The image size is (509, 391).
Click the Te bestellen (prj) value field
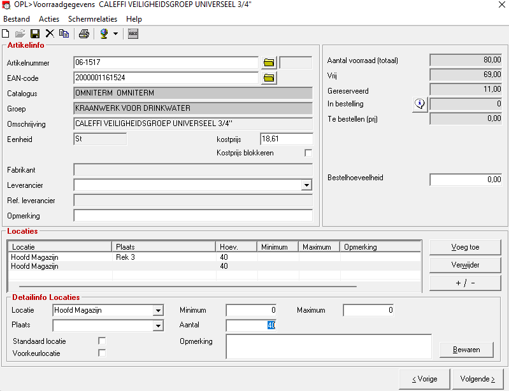[466, 118]
